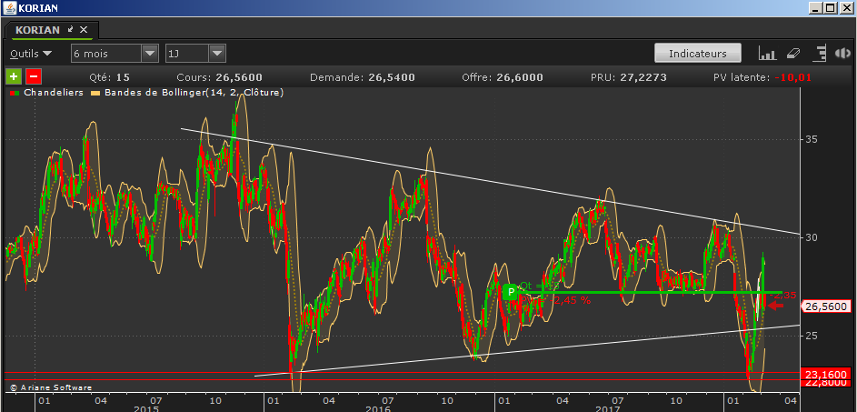857x412 pixels.
Task: Maximize the KORIAN window
Action: 831,7
